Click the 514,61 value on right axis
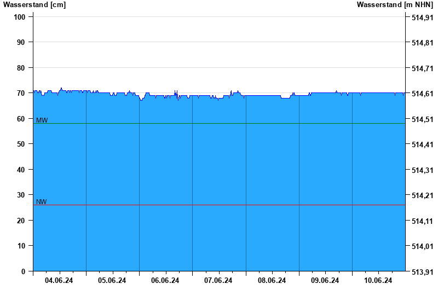The image size is (438, 301). (422, 94)
